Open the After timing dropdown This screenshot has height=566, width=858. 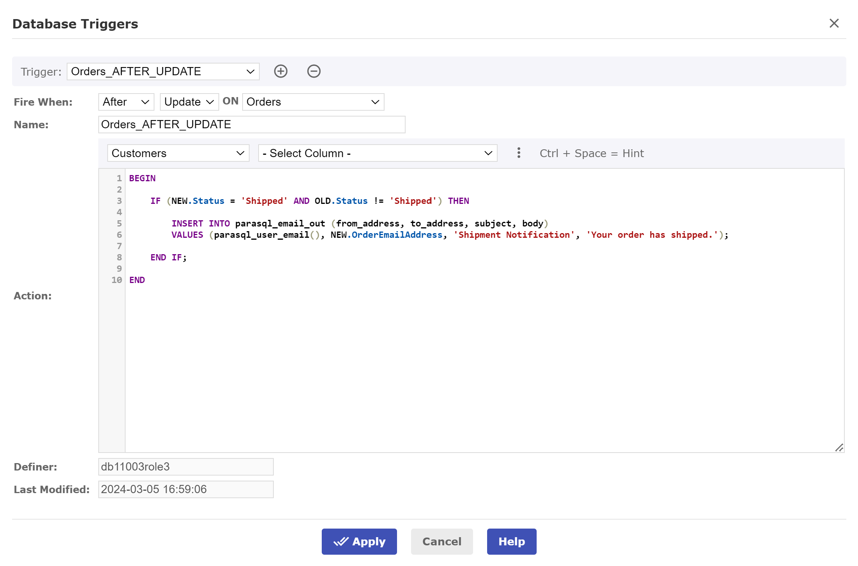click(x=126, y=102)
